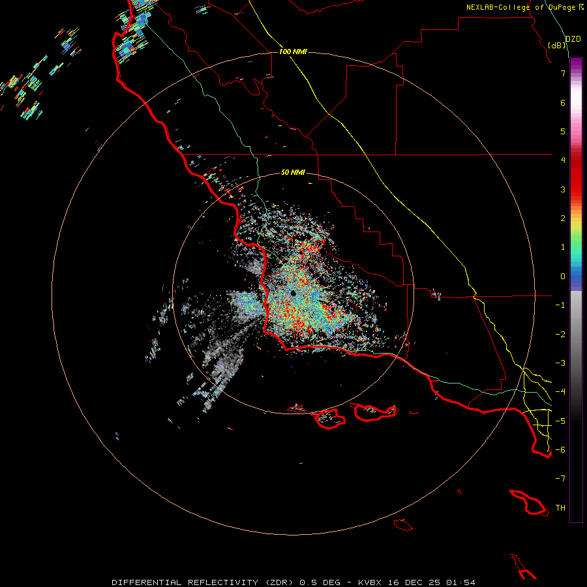The width and height of the screenshot is (587, 587).
Task: Click the DZD legend title
Action: point(573,39)
